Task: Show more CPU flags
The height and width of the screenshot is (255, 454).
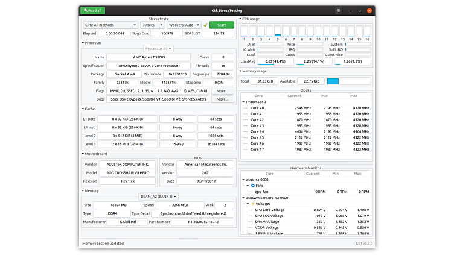Action: 222,90
